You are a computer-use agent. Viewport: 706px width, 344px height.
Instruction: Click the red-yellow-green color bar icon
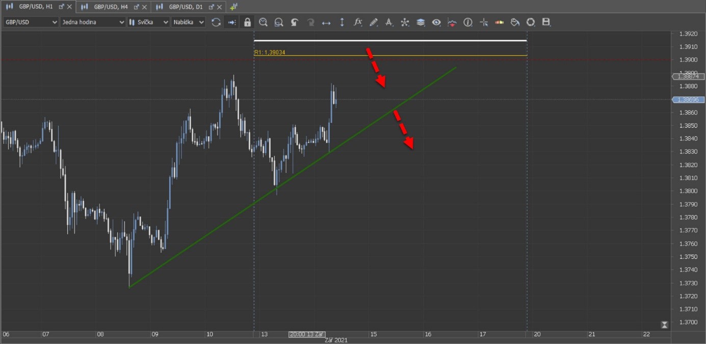tap(500, 22)
